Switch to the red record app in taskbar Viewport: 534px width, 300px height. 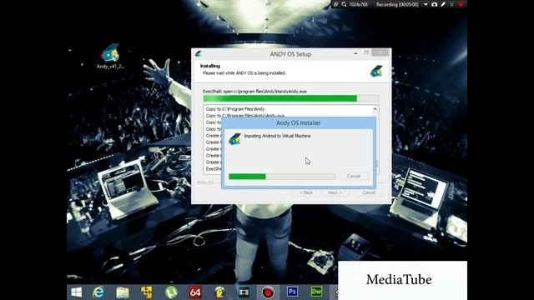pos(268,292)
